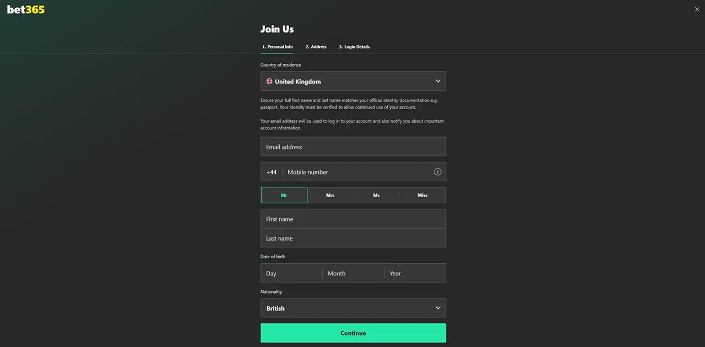Image resolution: width=705 pixels, height=347 pixels.
Task: Select the Ms title option
Action: [x=376, y=195]
